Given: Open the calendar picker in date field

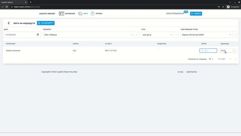Looking at the screenshot, I should [x=38, y=35].
